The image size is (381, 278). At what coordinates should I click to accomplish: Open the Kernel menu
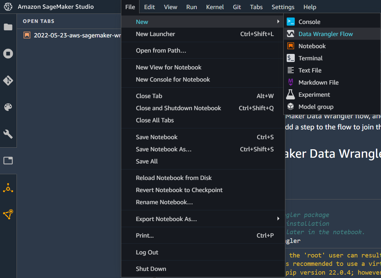[x=215, y=7]
